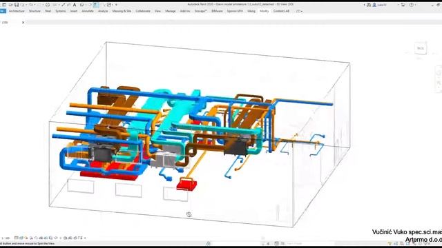Viewport: 442px width, 248px height.
Task: Open the Structure ribbon tab
Action: click(35, 11)
